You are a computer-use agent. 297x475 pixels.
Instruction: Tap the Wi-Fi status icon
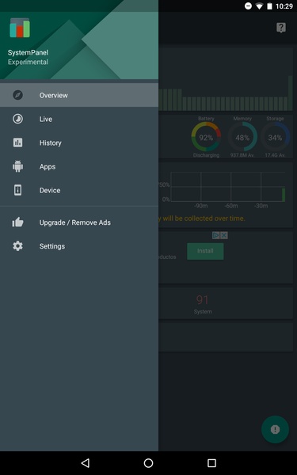click(259, 6)
